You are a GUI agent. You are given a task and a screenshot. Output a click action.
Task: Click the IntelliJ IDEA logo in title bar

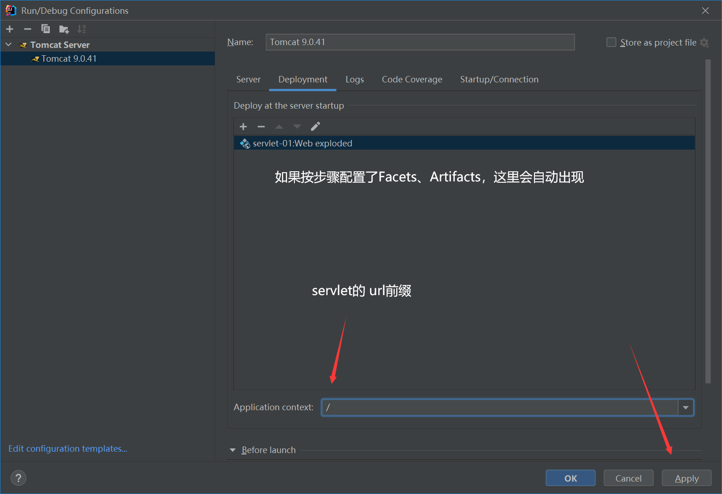pos(11,10)
